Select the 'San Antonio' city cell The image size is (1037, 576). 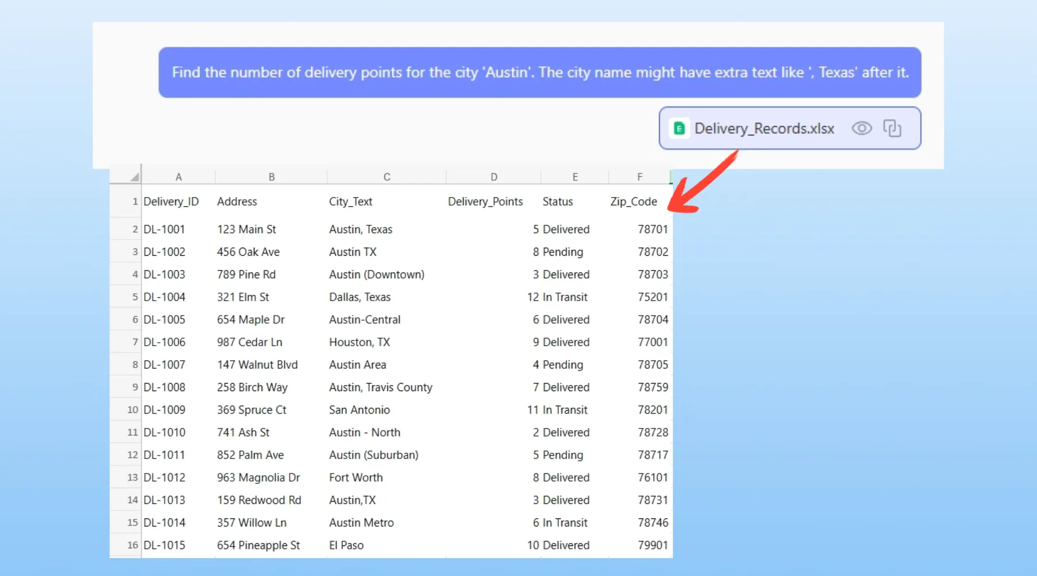(359, 410)
